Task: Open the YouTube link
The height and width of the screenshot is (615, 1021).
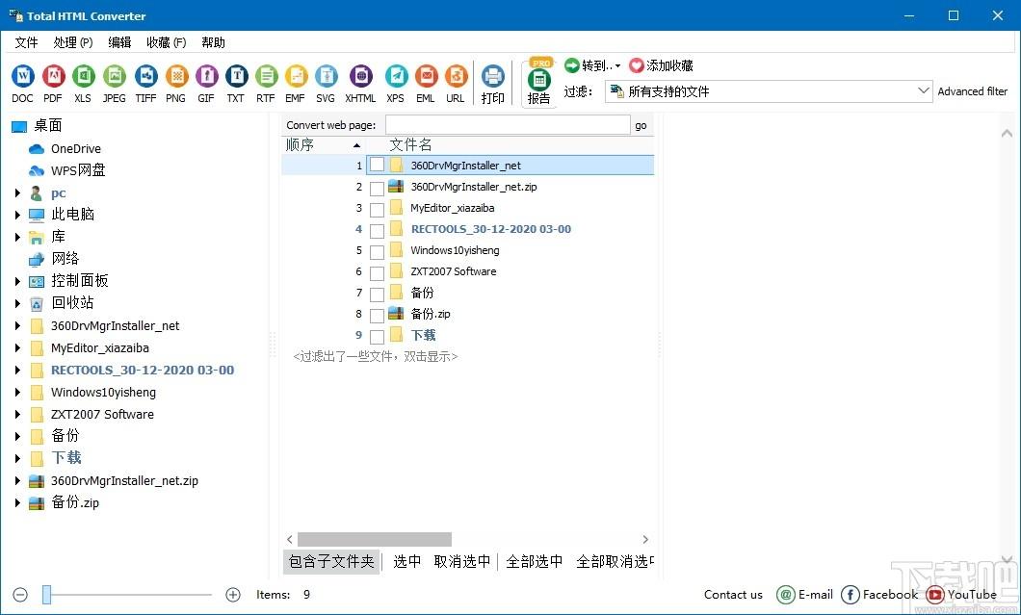Action: pos(961,594)
